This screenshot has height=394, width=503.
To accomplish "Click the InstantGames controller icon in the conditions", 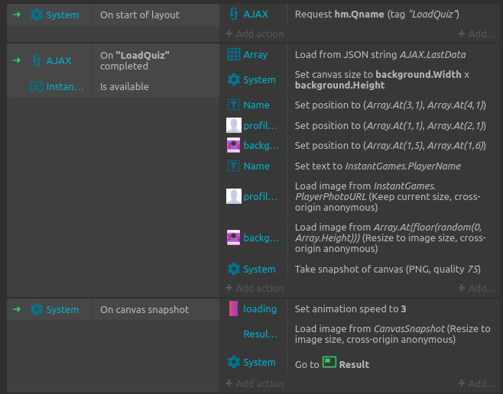I will pyautogui.click(x=37, y=86).
